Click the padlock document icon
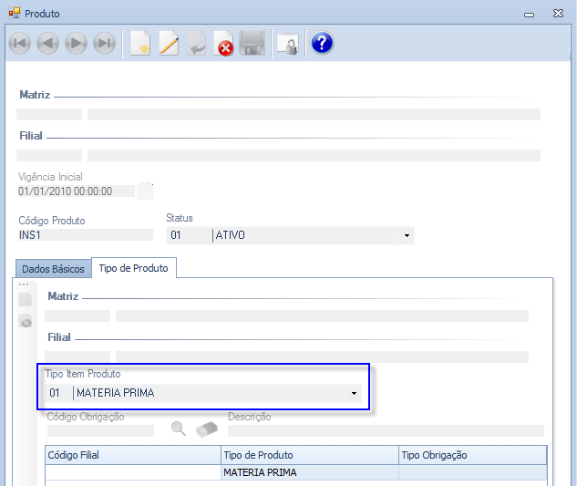 click(287, 44)
